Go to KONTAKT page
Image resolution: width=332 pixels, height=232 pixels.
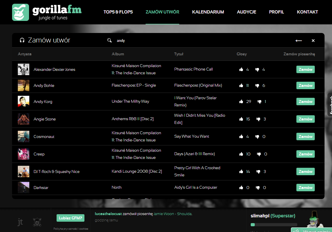(x=307, y=12)
